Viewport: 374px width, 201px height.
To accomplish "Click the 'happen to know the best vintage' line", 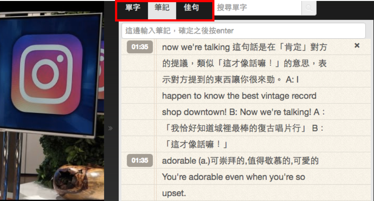I will click(239, 96).
